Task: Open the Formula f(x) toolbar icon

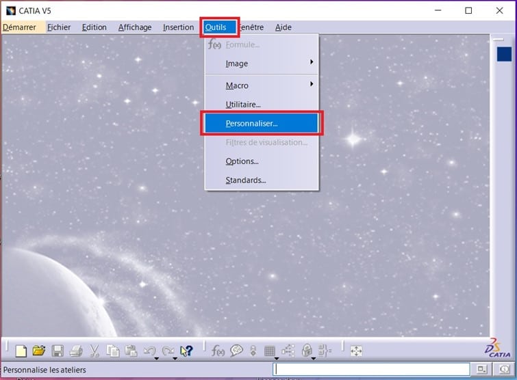Action: (x=218, y=351)
